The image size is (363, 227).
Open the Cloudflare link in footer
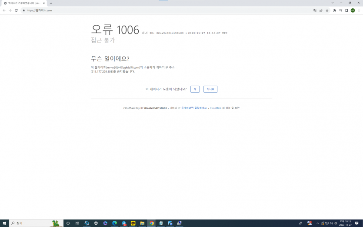(x=216, y=108)
